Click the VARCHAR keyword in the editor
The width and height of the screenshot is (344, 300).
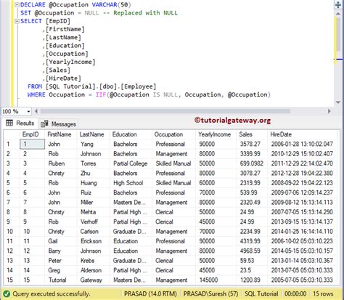click(105, 4)
